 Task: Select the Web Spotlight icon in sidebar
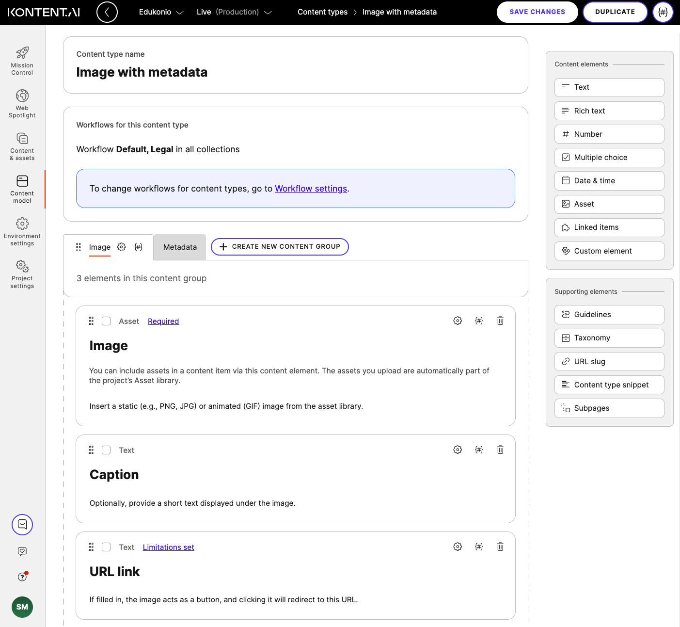point(22,103)
